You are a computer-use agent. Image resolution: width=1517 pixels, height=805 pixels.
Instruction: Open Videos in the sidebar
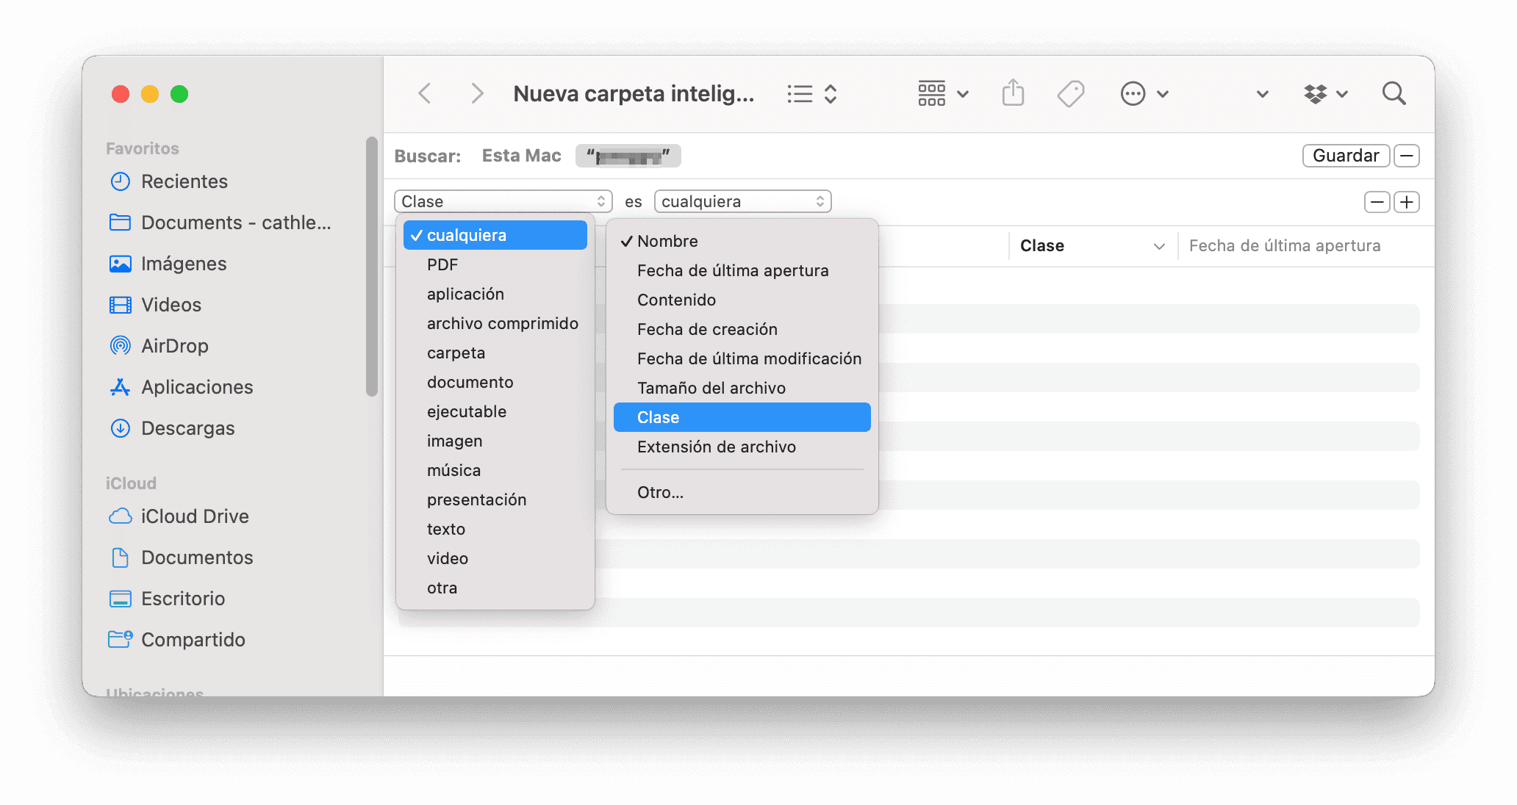155,305
